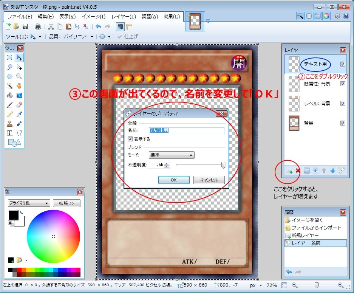Image resolution: width=354 pixels, height=293 pixels.
Task: Select the Color Picker eyedropper tool
Action: 19,114
